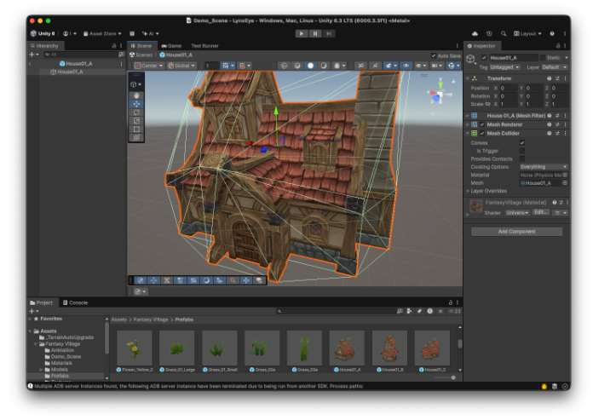
Task: Select the Rect tool
Action: [136, 129]
